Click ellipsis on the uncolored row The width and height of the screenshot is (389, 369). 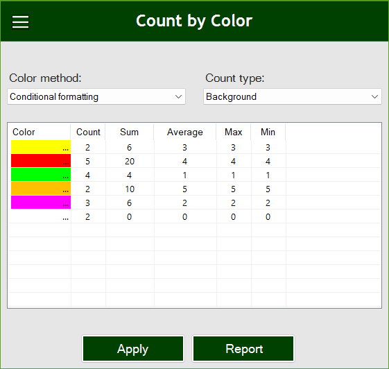tap(65, 218)
